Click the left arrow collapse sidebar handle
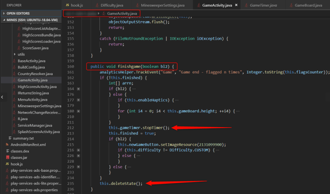 click(x=2, y=97)
